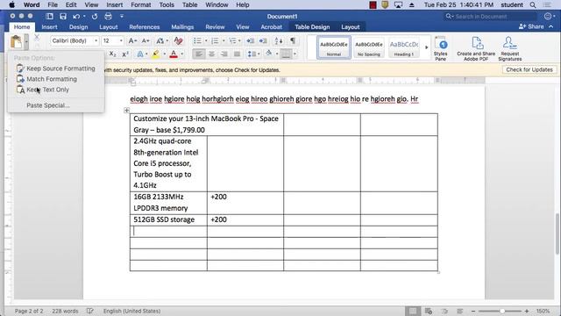This screenshot has width=561, height=316.
Task: Toggle the Show paragraph marks icon
Action: (293, 41)
